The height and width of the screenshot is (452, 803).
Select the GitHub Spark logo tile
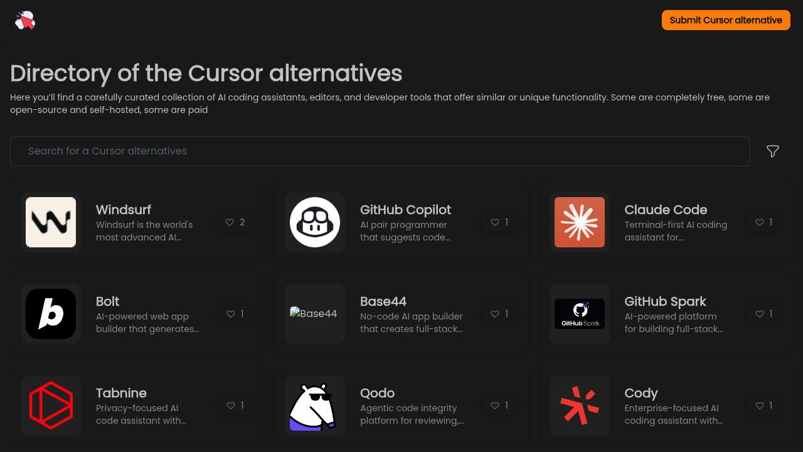tap(579, 314)
